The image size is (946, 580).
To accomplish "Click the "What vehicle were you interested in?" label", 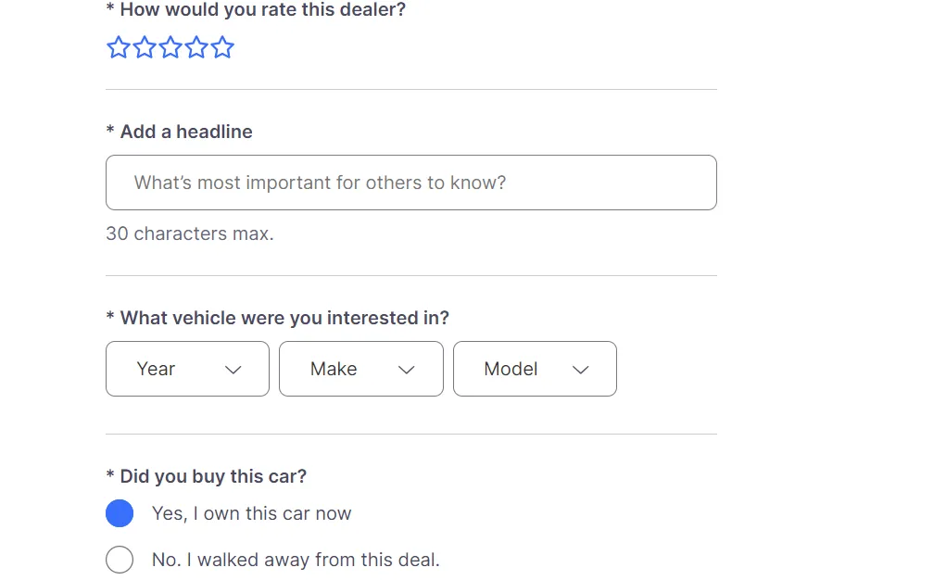I will [278, 317].
